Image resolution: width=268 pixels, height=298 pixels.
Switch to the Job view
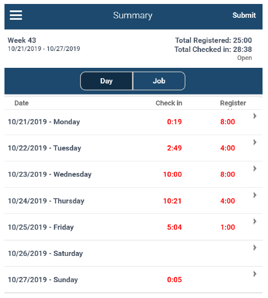(159, 81)
